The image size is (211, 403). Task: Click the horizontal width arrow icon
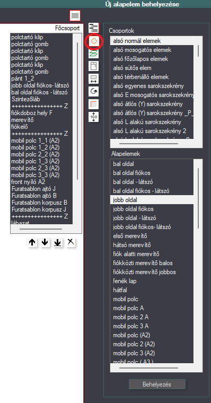93,78
